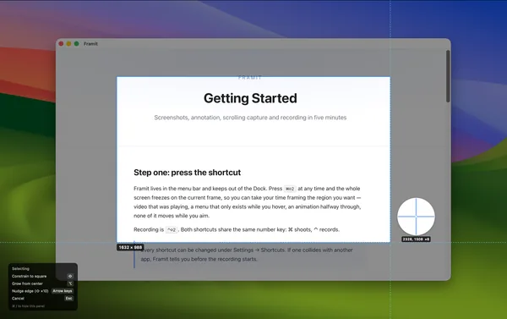Viewport: 507px width, 319px height.
Task: Click the Getting Started heading
Action: coord(250,98)
